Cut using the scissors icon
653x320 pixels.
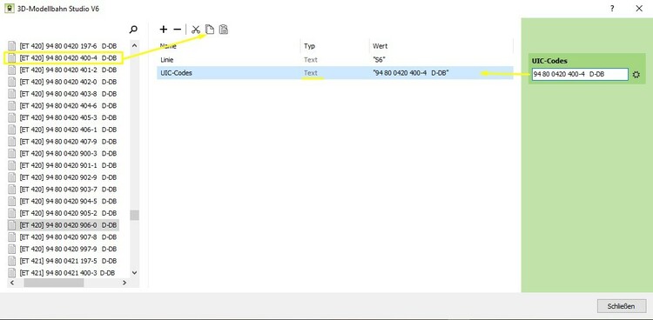point(196,30)
